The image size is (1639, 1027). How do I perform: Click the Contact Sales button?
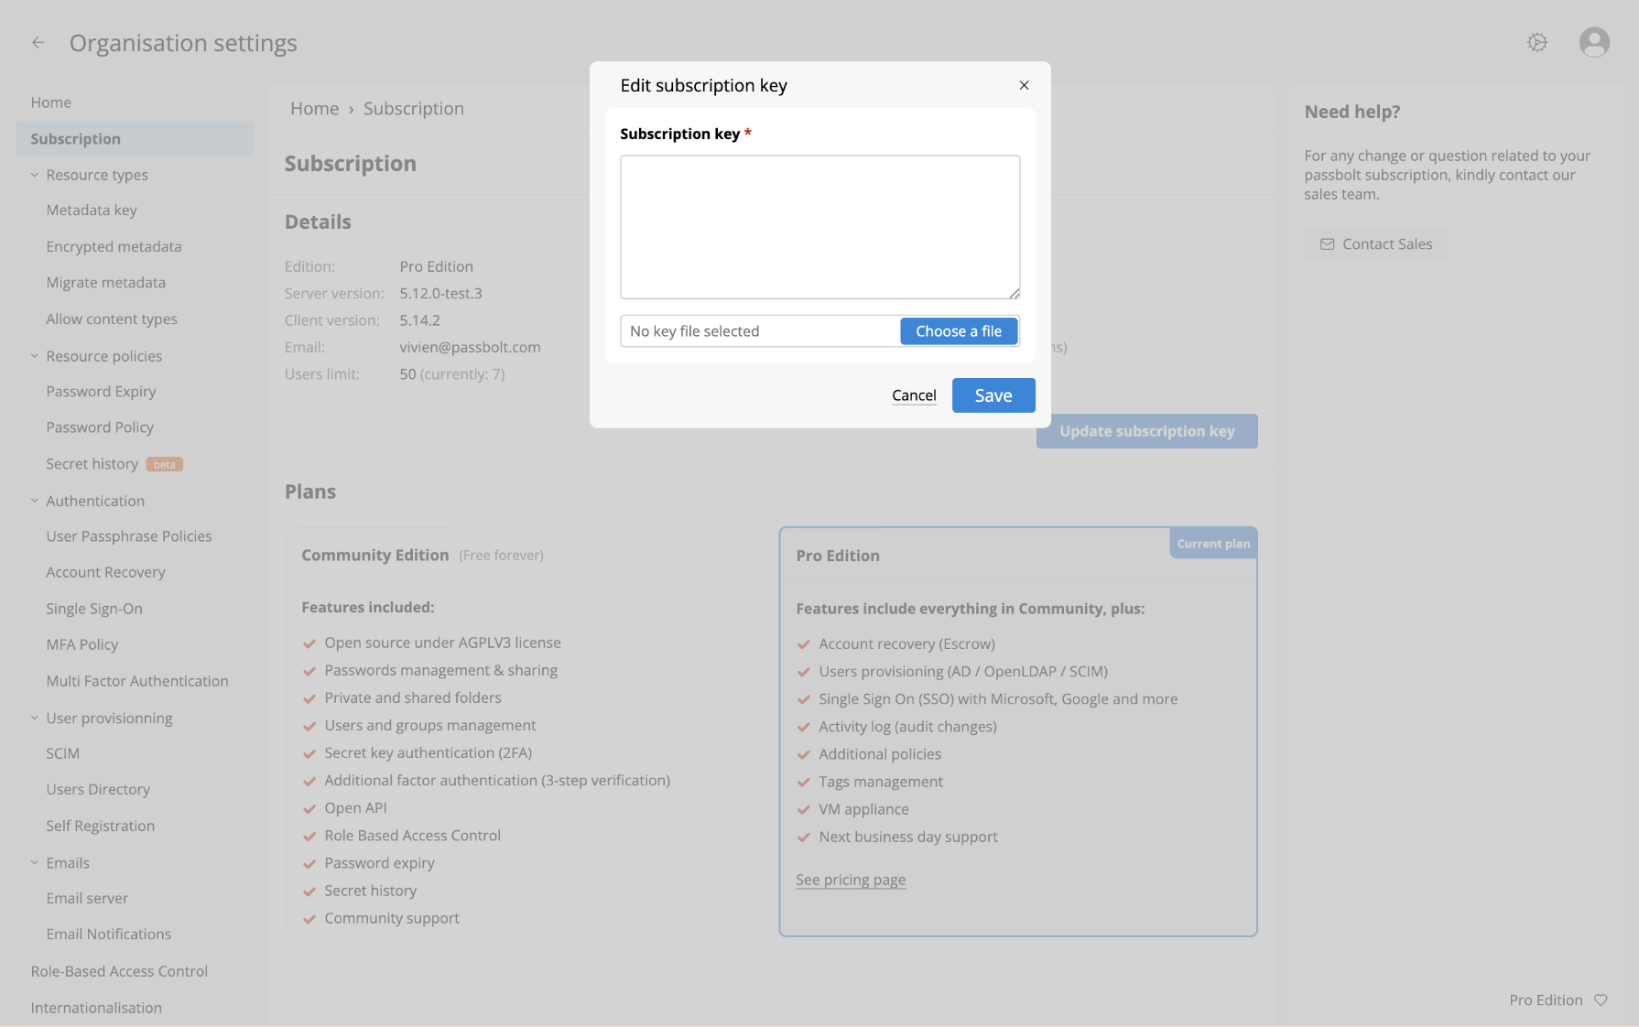[x=1376, y=244]
